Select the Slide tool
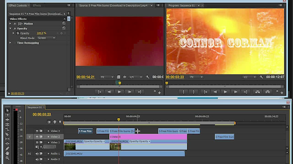Viewport: 293px width, 164px height. tap(7, 143)
